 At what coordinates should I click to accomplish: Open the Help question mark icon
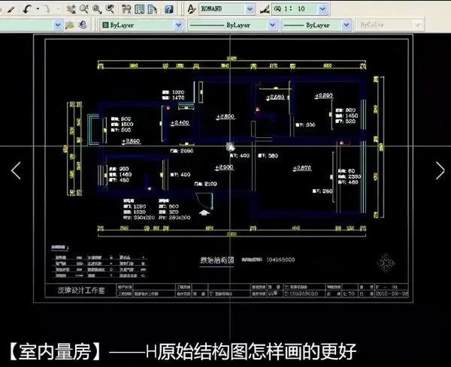[169, 10]
